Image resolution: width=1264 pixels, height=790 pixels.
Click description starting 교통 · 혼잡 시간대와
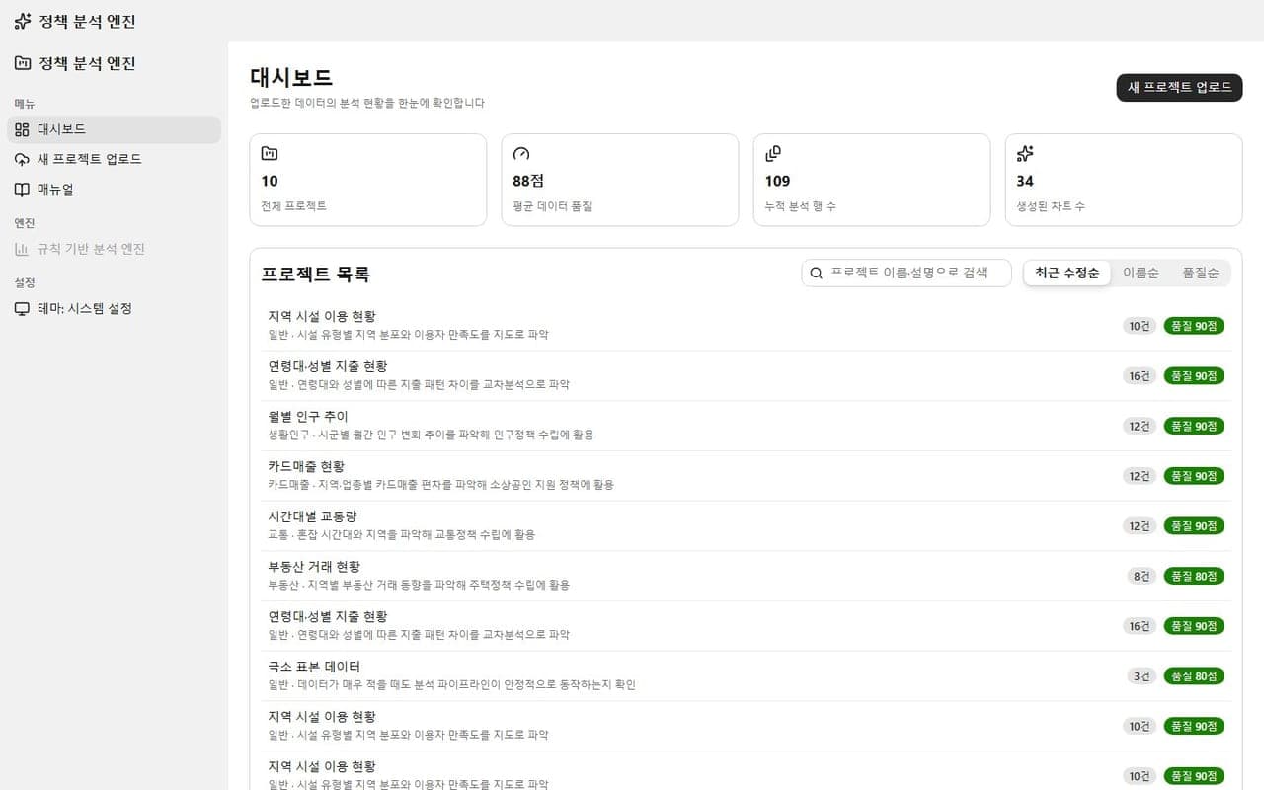pyautogui.click(x=401, y=534)
